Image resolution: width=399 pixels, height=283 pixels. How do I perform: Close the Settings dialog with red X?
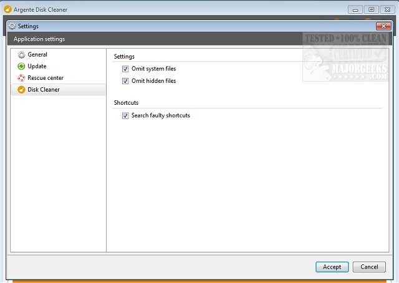[383, 26]
